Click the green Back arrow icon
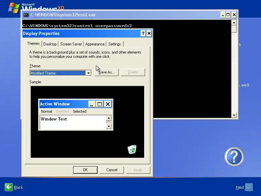261x196 pixels. pyautogui.click(x=9, y=187)
